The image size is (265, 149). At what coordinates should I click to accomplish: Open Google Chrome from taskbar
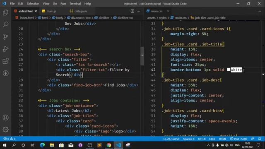point(109,145)
